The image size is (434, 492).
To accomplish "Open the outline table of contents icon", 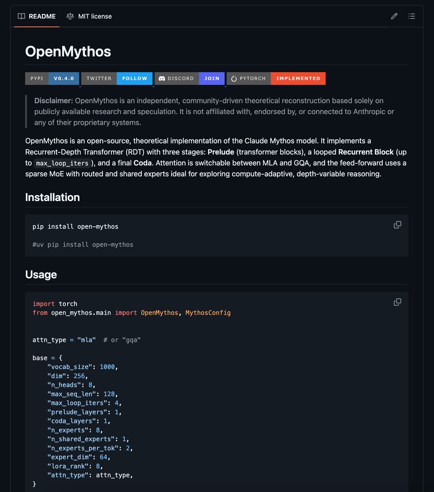I will coord(412,16).
